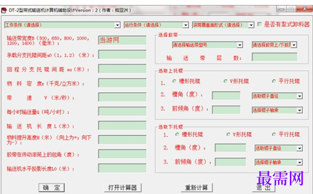This screenshot has width=313, height=194.
Task: Select V形托辊 radio in 选取下托辊
Action: click(228, 134)
